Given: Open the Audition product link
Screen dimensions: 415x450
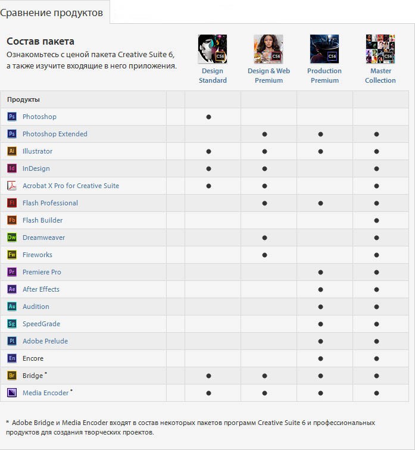Looking at the screenshot, I should (x=36, y=307).
